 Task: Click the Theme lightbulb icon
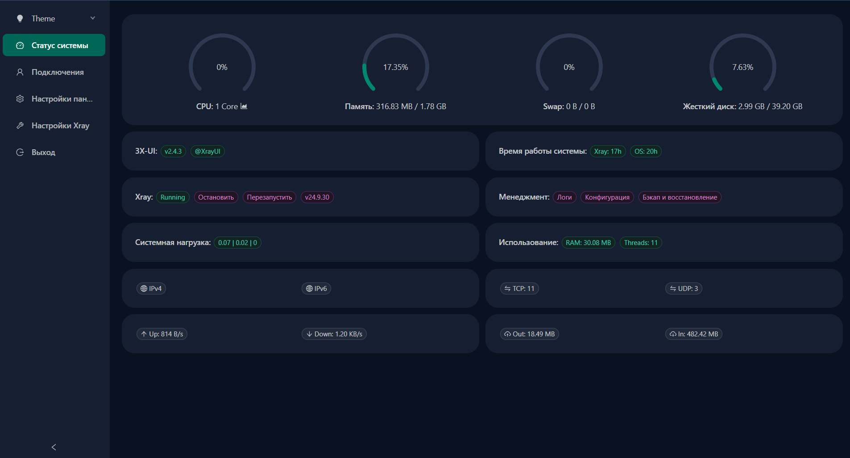(x=20, y=18)
